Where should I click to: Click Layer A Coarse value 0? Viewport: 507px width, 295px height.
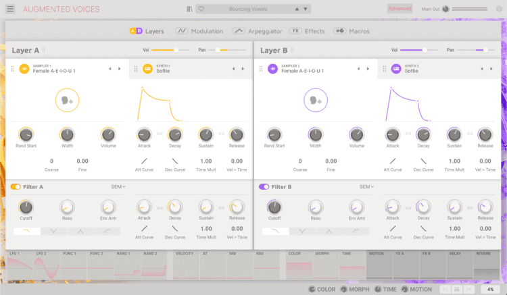click(x=52, y=161)
